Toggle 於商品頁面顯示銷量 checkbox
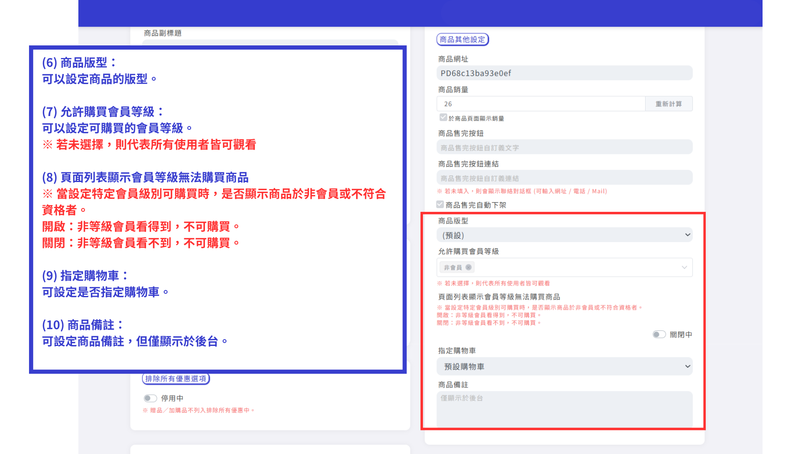This screenshot has width=808, height=454. coord(443,118)
